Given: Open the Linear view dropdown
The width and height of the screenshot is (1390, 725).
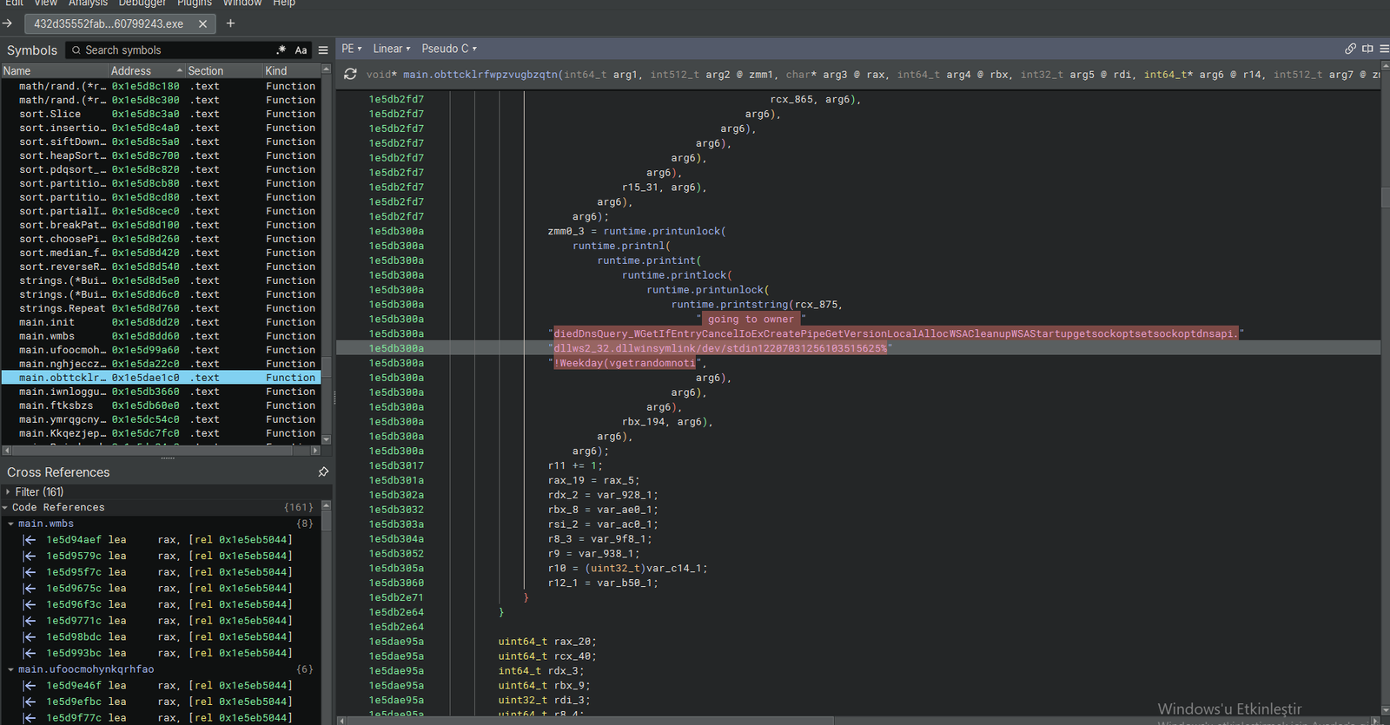Looking at the screenshot, I should tap(391, 49).
